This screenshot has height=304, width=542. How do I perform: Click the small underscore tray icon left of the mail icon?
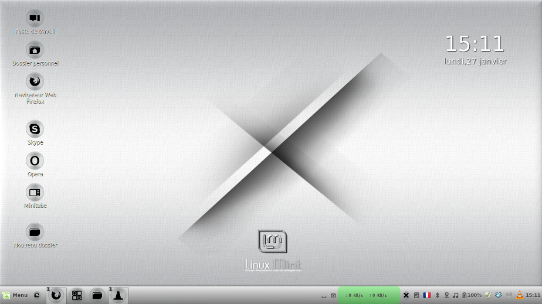pyautogui.click(x=324, y=296)
